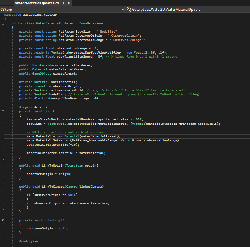Collapse the LinkToCamera method
Screen dimensions: 250x247
click(3, 187)
